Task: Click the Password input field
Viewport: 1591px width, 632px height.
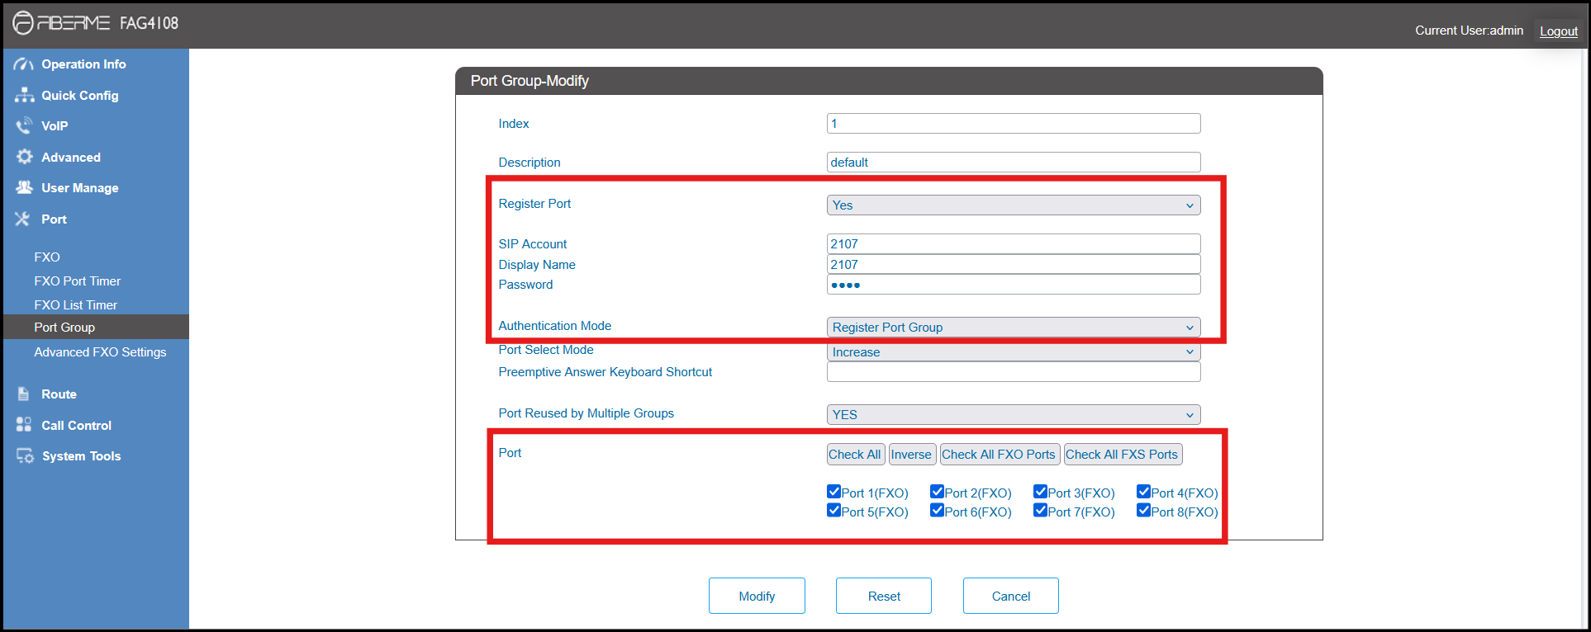Action: (1014, 285)
